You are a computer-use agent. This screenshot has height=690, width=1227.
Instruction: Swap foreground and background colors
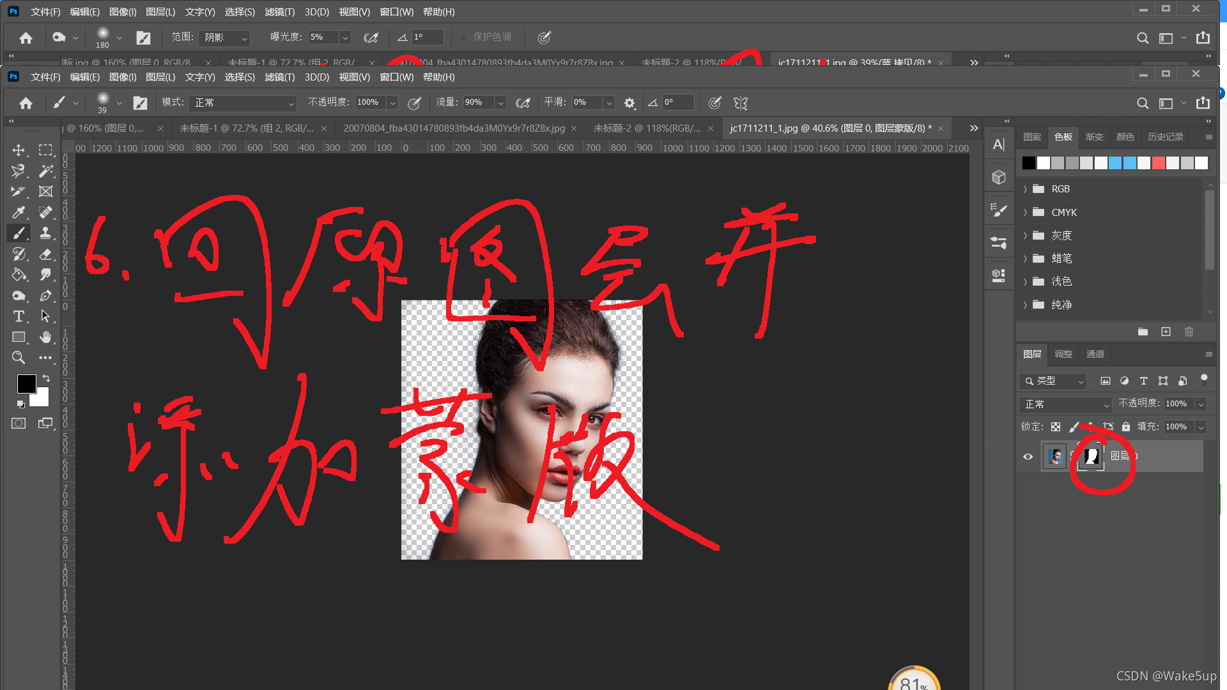[46, 378]
